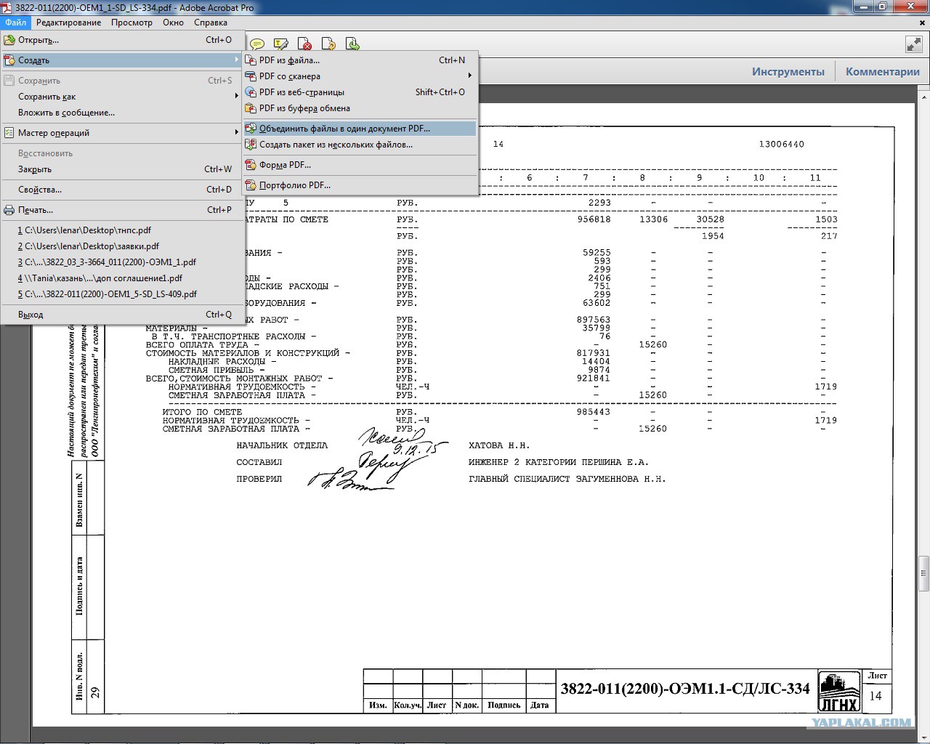Select PDF из веб-страницы...
Image resolution: width=930 pixels, height=744 pixels.
360,92
